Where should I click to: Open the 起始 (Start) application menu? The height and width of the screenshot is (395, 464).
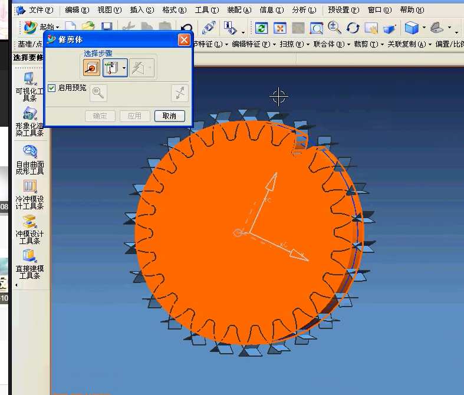pyautogui.click(x=41, y=28)
